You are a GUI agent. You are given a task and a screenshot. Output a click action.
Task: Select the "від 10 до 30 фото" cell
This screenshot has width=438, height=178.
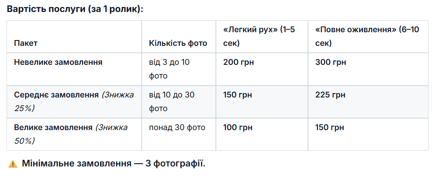click(x=171, y=102)
